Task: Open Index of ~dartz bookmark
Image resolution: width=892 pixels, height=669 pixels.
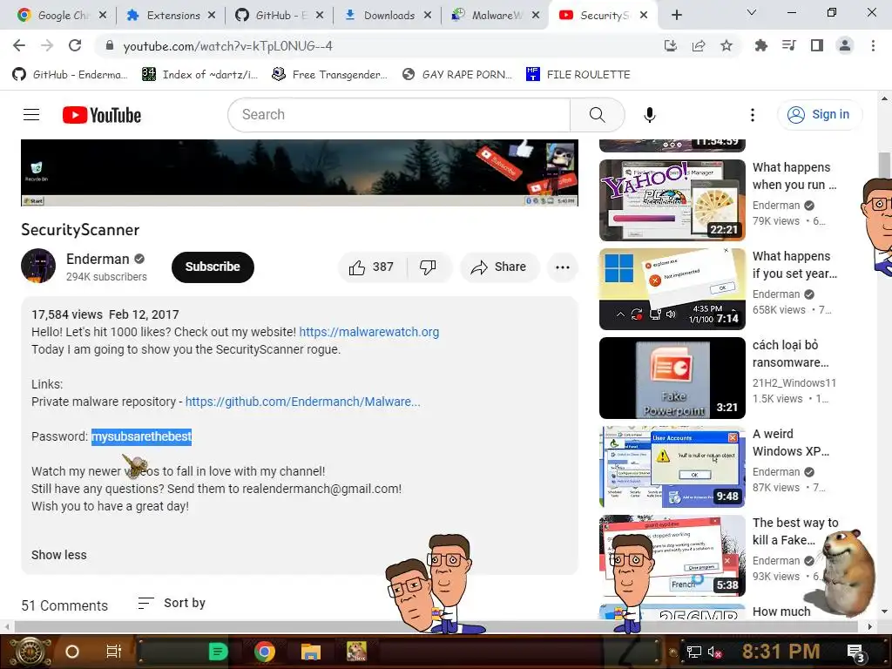Action: click(x=200, y=75)
